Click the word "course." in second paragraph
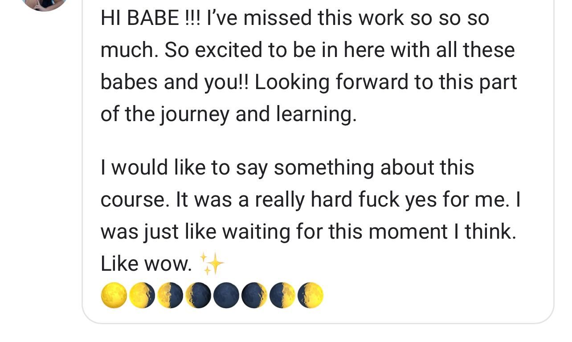This screenshot has height=342, width=572. point(135,200)
